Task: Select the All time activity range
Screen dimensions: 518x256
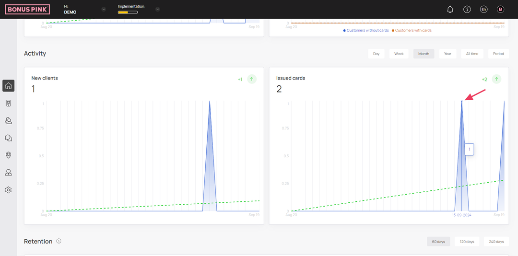Action: [472, 54]
